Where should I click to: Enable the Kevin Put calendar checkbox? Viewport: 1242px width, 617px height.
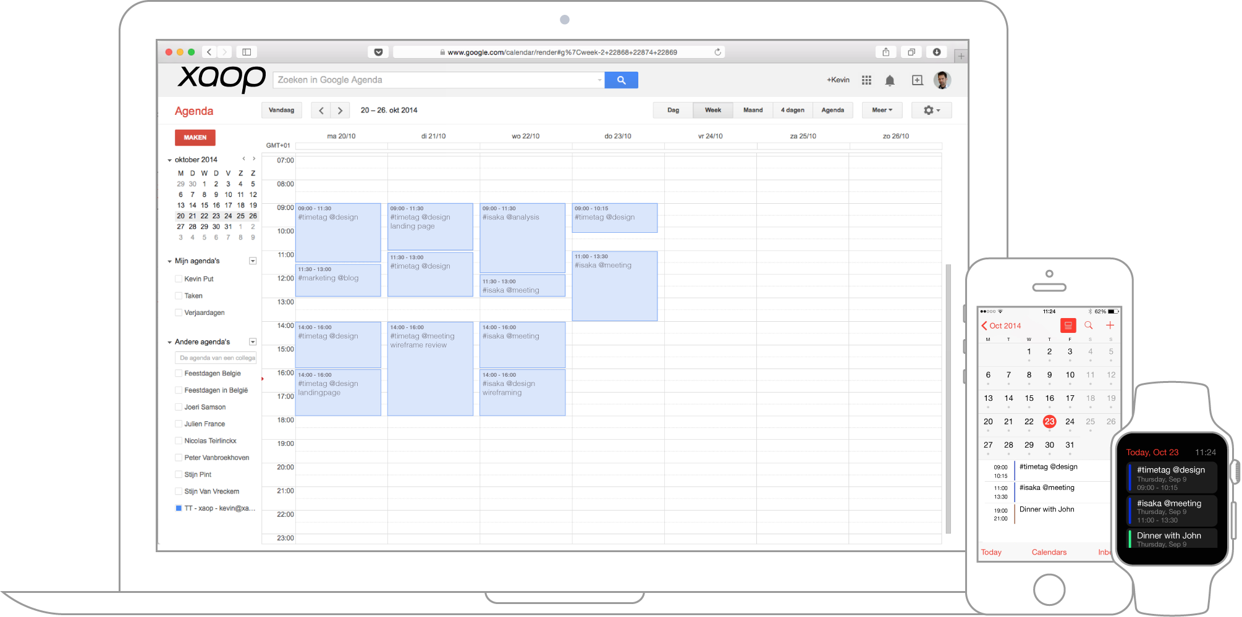click(x=179, y=279)
